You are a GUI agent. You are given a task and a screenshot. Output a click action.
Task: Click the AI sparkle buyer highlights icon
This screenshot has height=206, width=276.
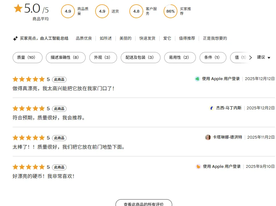coord(15,38)
